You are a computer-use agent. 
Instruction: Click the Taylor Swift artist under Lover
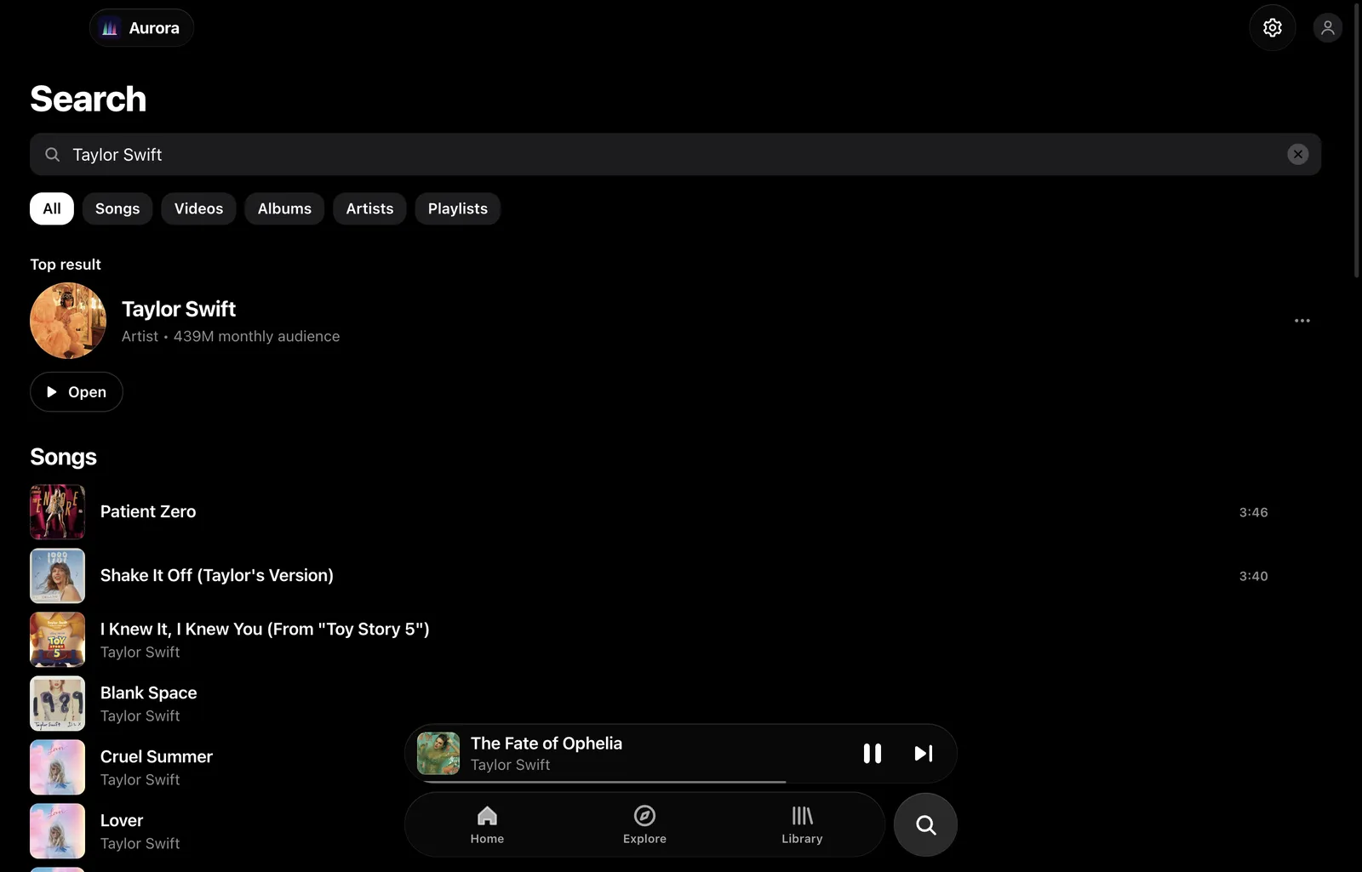click(x=140, y=844)
